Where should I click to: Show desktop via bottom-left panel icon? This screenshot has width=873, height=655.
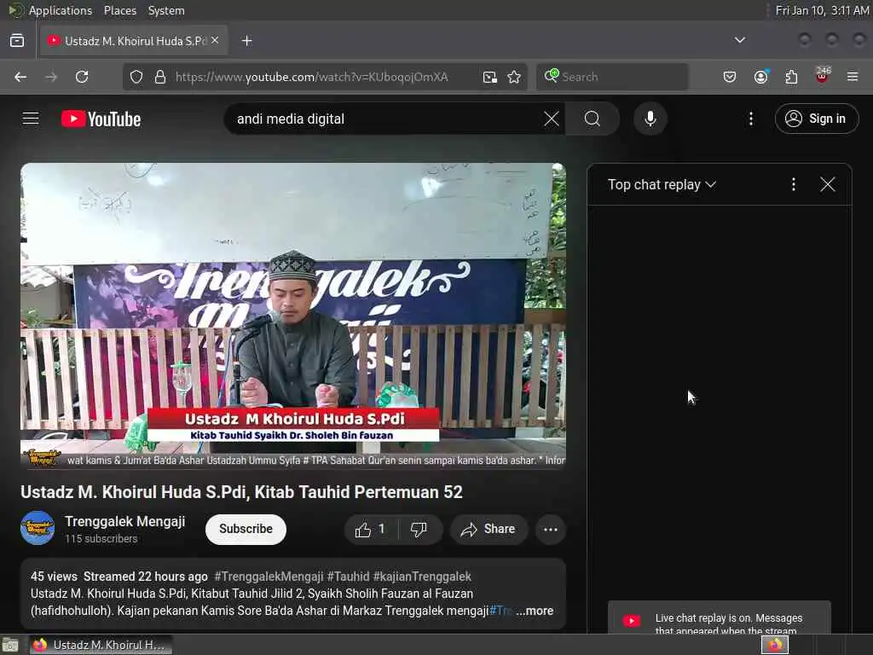tap(10, 645)
